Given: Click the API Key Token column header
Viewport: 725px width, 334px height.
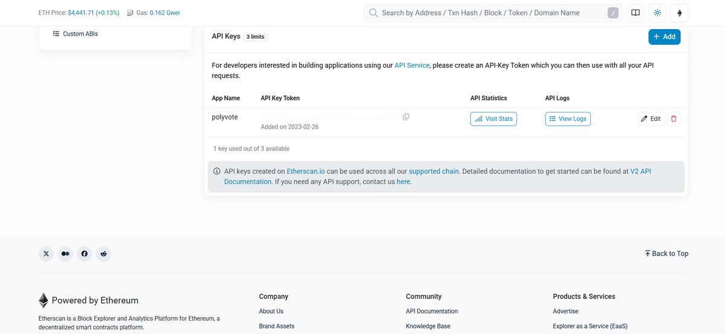Looking at the screenshot, I should point(280,98).
